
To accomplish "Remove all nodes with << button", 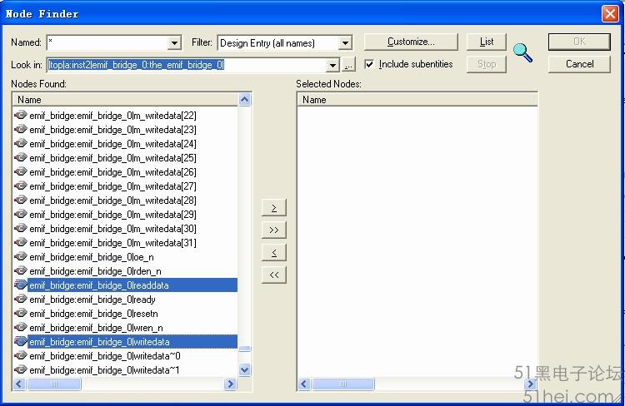I will coord(274,275).
